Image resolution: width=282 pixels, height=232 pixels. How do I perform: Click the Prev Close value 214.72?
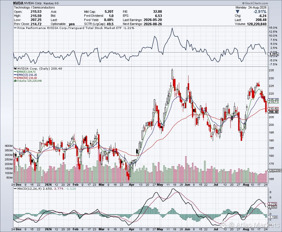36,24
